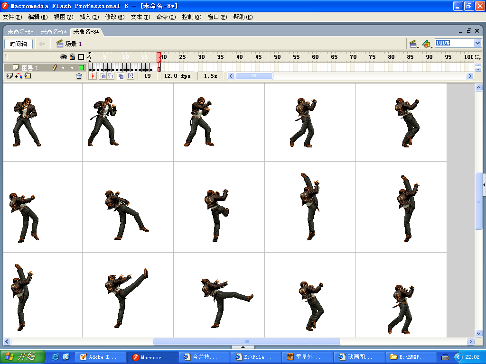Enable Onion Skin Outlines
This screenshot has height=364, width=486.
[x=111, y=76]
